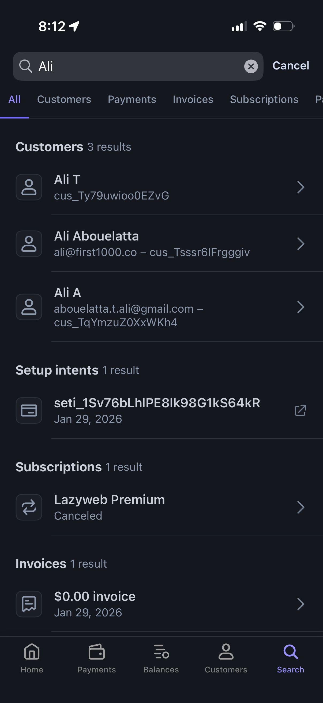Open Ali T customer chevron
This screenshot has width=323, height=703.
coord(301,187)
